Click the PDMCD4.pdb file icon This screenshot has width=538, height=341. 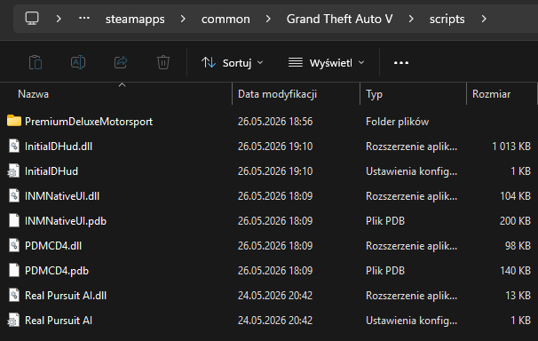[14, 270]
